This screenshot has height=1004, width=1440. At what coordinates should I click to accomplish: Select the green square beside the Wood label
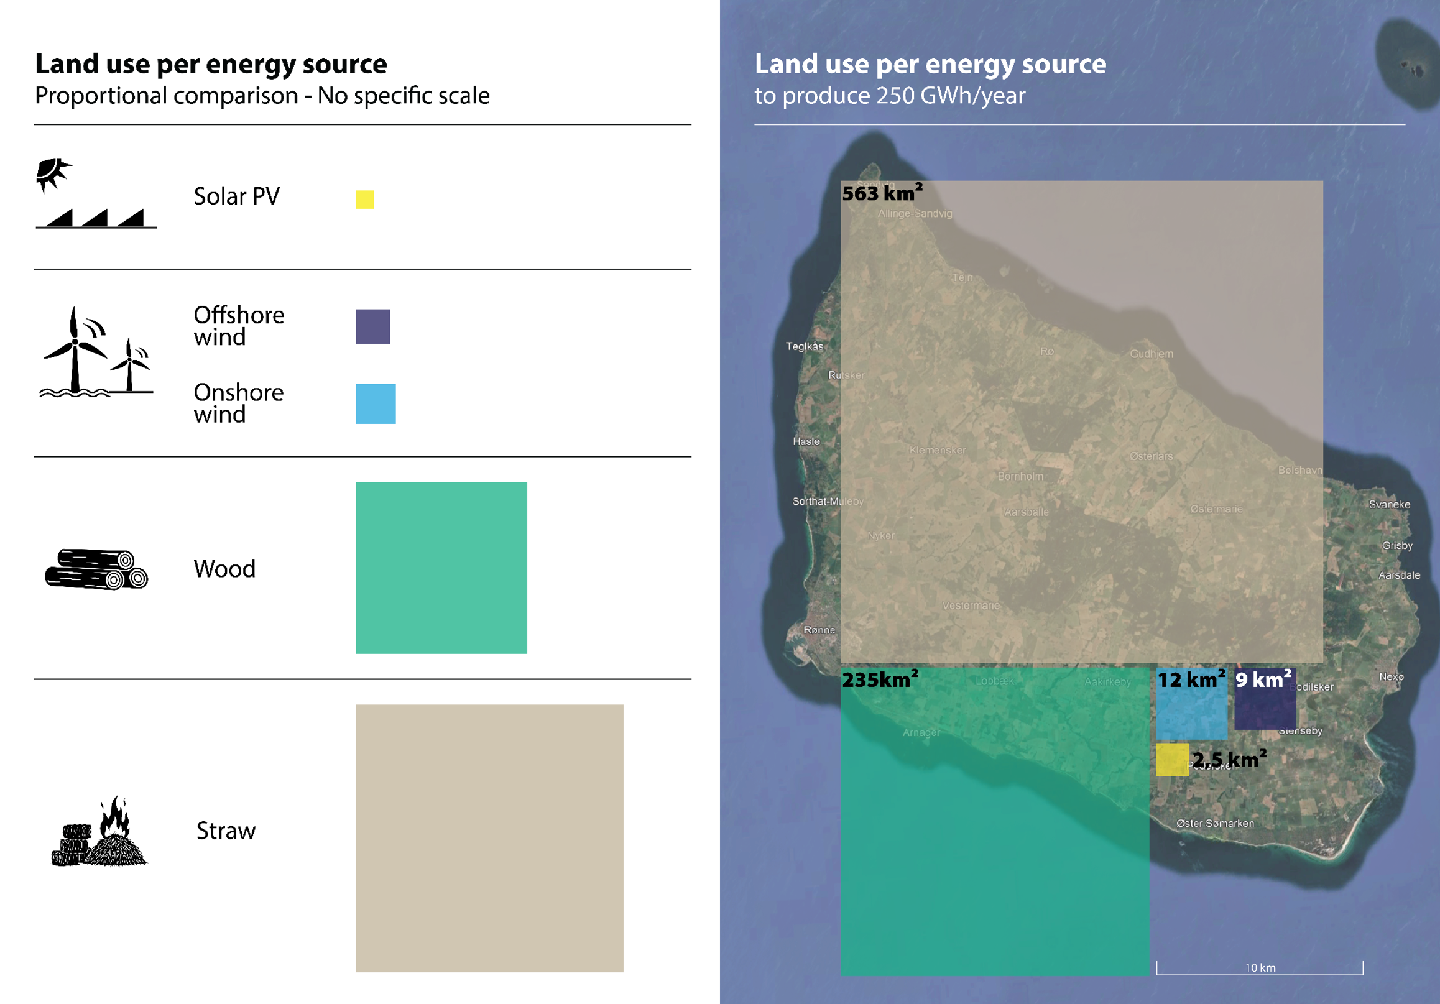[441, 568]
